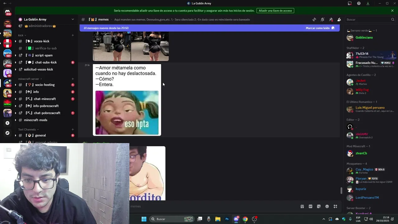
Task: Open Cuy_Magico member profile
Action: click(370, 171)
